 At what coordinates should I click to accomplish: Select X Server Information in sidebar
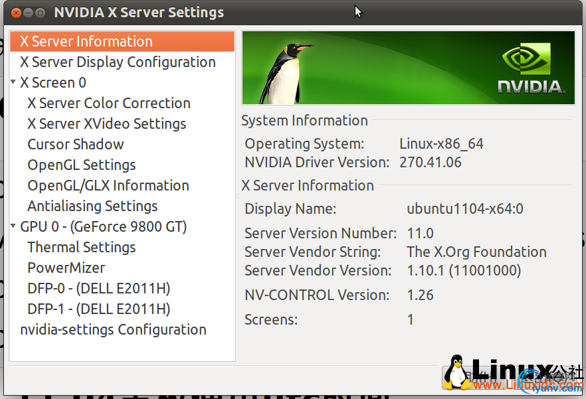coord(86,41)
